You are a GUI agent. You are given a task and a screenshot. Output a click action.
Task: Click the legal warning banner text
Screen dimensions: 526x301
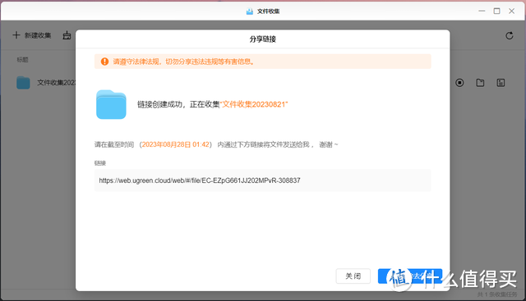[x=183, y=62]
